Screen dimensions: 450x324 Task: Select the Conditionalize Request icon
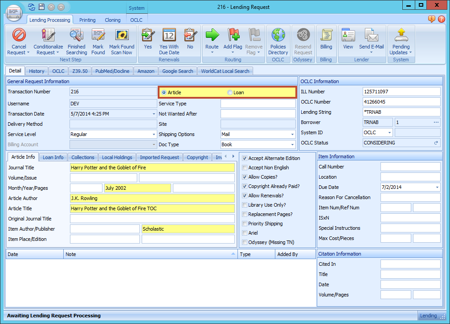pyautogui.click(x=47, y=40)
